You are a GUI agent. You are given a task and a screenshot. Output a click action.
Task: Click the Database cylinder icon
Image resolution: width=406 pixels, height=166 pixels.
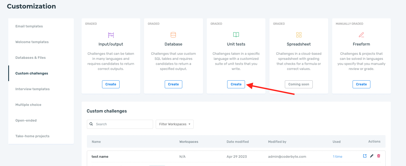pos(173,35)
